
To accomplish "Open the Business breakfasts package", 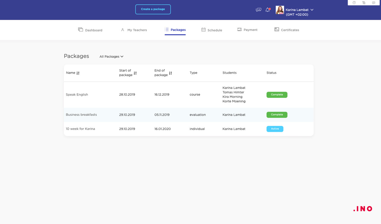I will pos(81,115).
